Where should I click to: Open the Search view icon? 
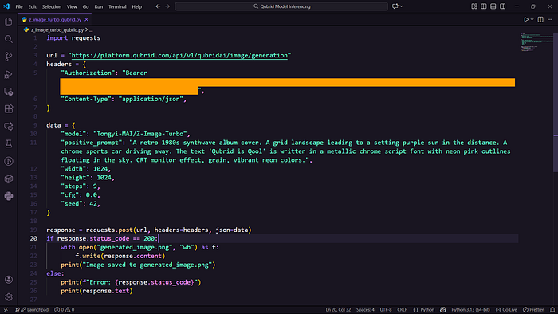tap(9, 39)
